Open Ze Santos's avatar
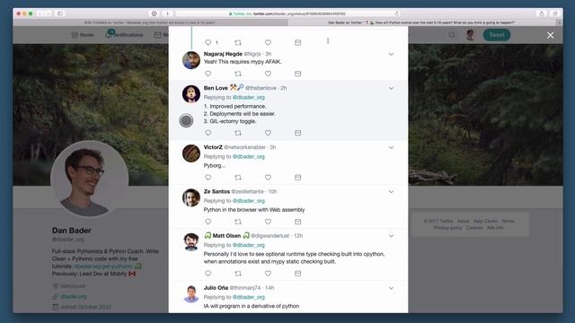 [191, 197]
